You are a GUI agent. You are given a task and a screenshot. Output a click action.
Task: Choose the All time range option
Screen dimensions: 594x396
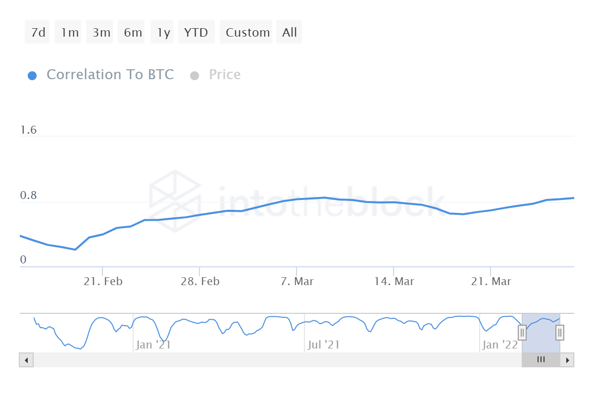click(x=289, y=32)
